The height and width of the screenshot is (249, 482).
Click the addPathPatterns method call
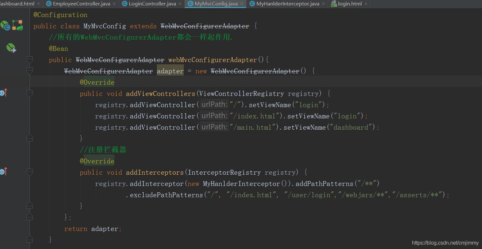(x=325, y=184)
